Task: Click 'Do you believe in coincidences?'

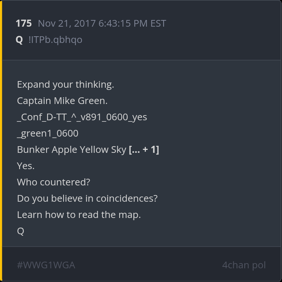Action: tap(87, 198)
